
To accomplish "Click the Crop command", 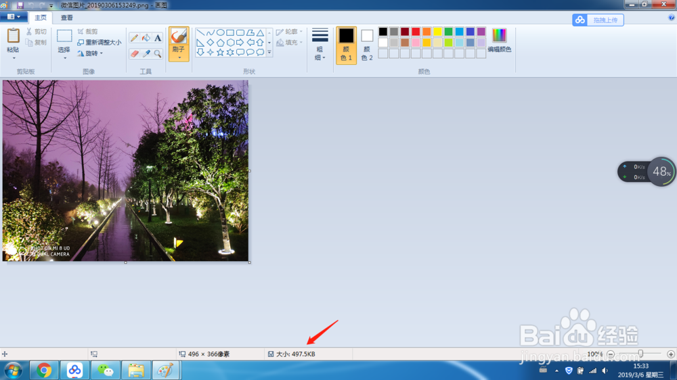I will pos(88,32).
